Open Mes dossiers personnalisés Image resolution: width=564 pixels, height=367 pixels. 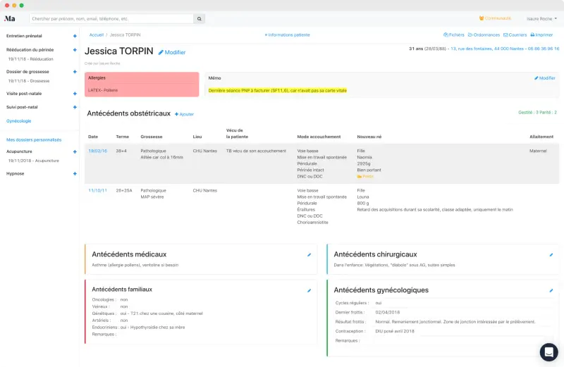point(34,140)
